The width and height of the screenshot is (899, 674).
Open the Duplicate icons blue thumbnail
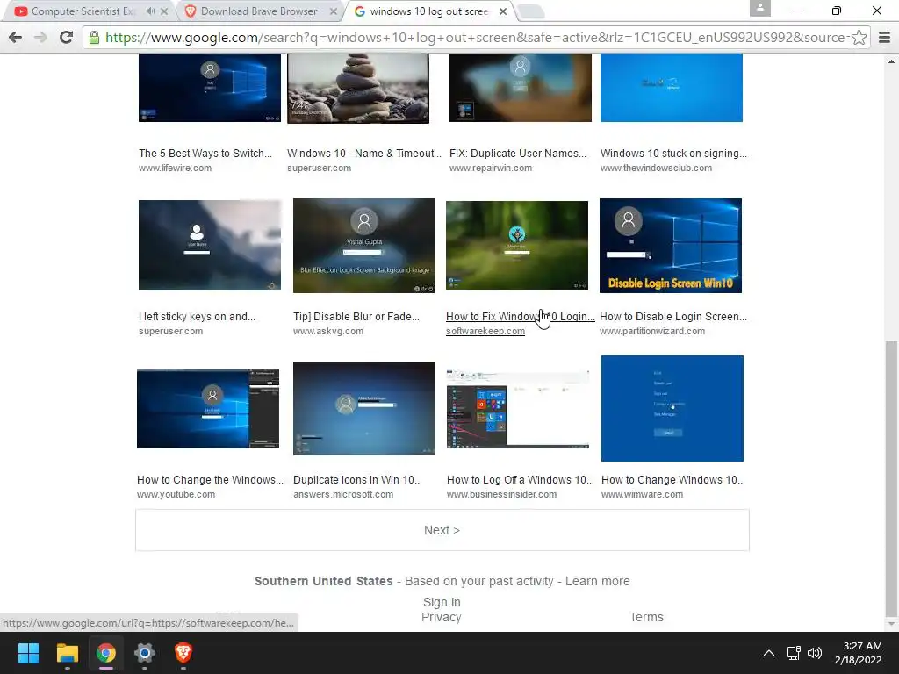coord(364,409)
